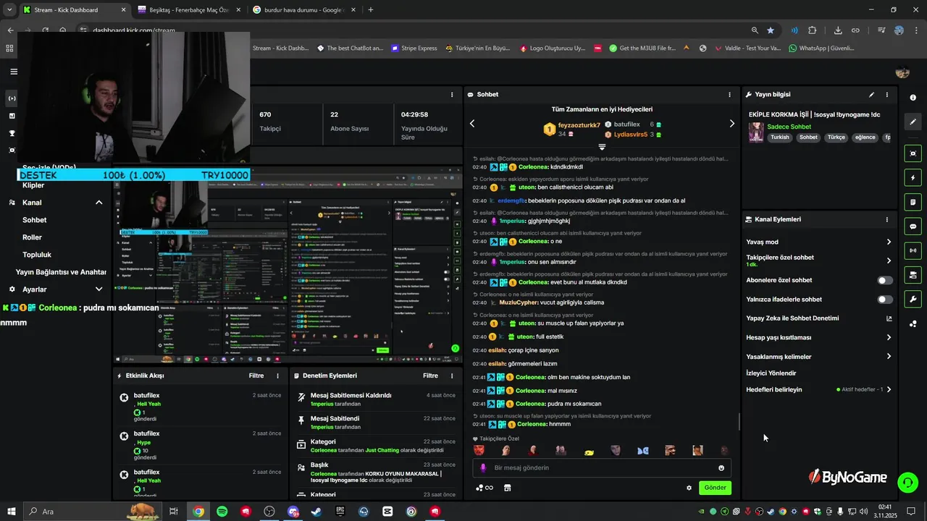The height and width of the screenshot is (521, 927).
Task: Toggle the broadcast signal widget icon in right sidebar
Action: coord(913,250)
